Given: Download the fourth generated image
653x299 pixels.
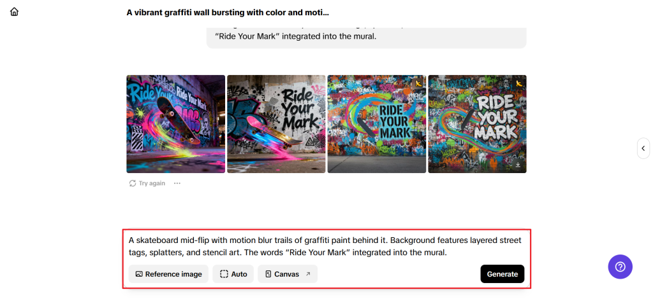Looking at the screenshot, I should click(518, 165).
